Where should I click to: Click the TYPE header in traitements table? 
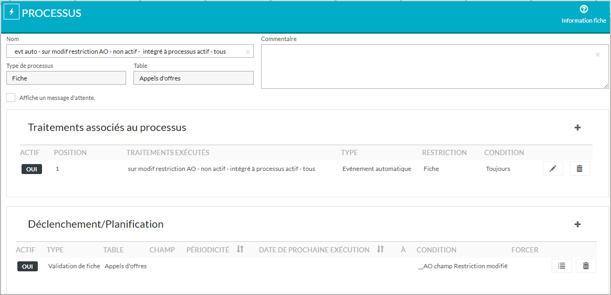[349, 152]
